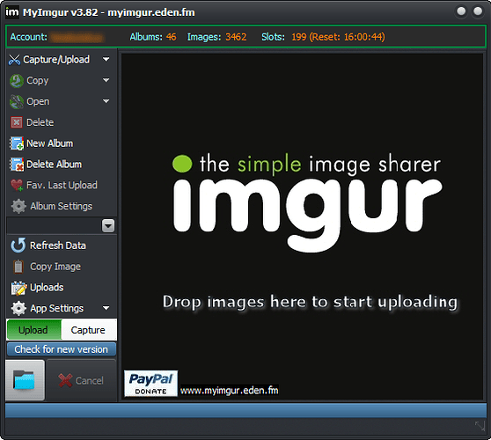Switch to Upload mode toggle
Viewport: 491px width, 440px height.
tap(33, 330)
